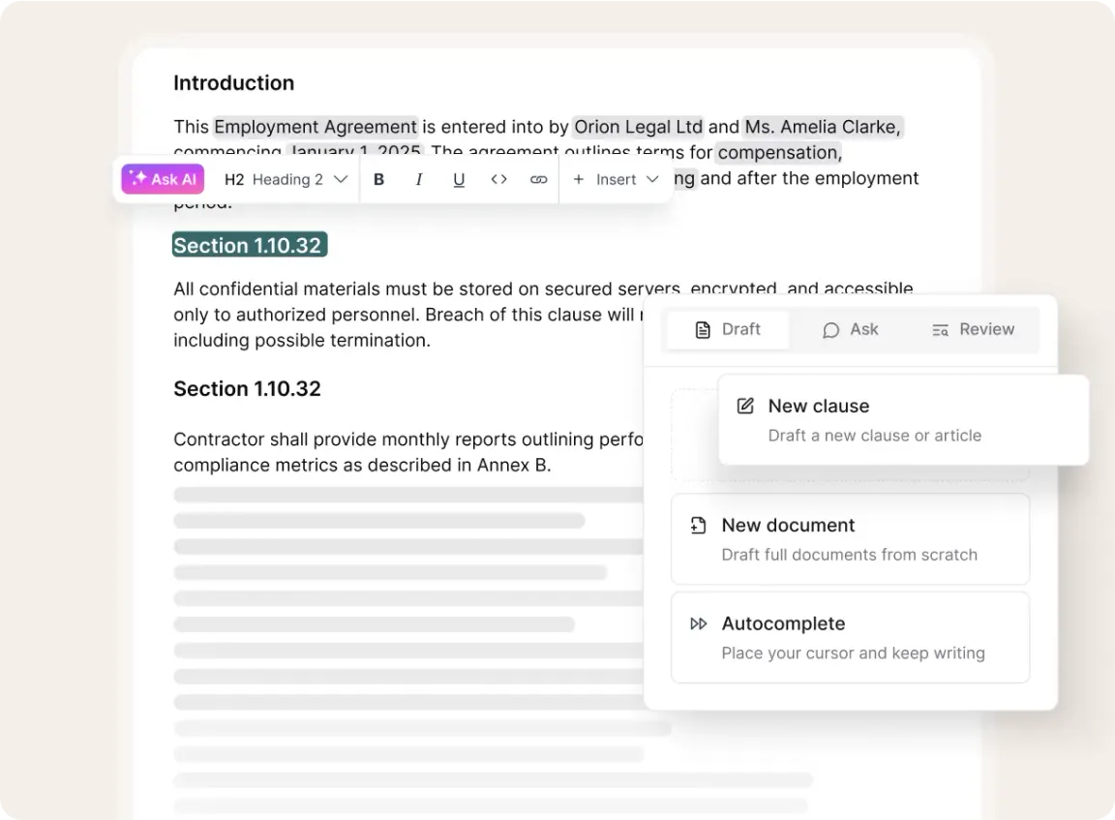Click the Heading 2 chevron arrow
This screenshot has height=820, width=1115.
click(x=340, y=179)
